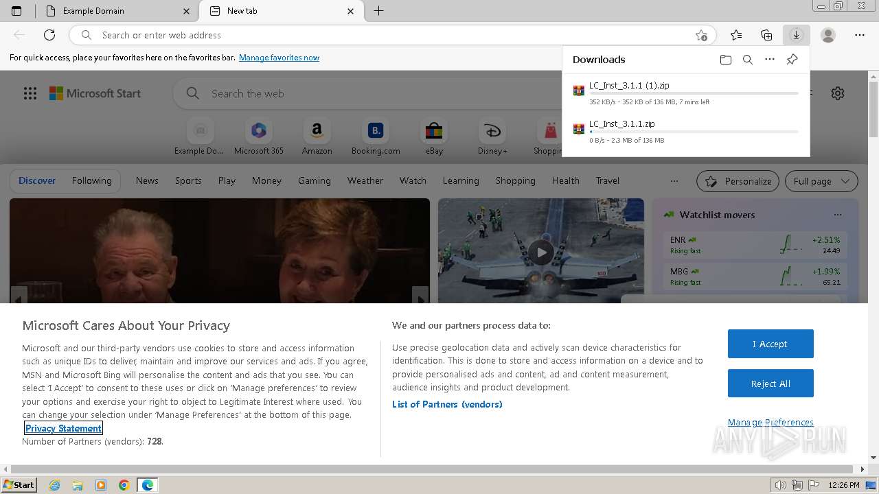879x494 pixels.
Task: Select the New tab tab
Action: pyautogui.click(x=281, y=11)
